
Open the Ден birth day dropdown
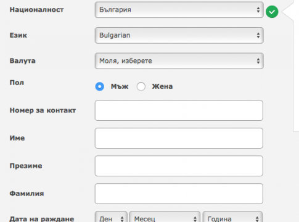pos(111,216)
